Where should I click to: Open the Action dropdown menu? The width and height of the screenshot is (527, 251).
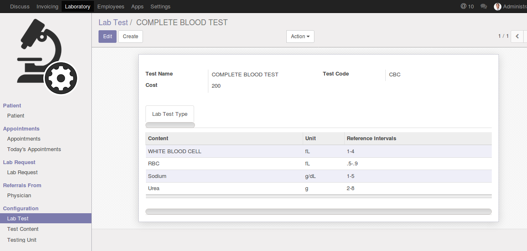(300, 37)
